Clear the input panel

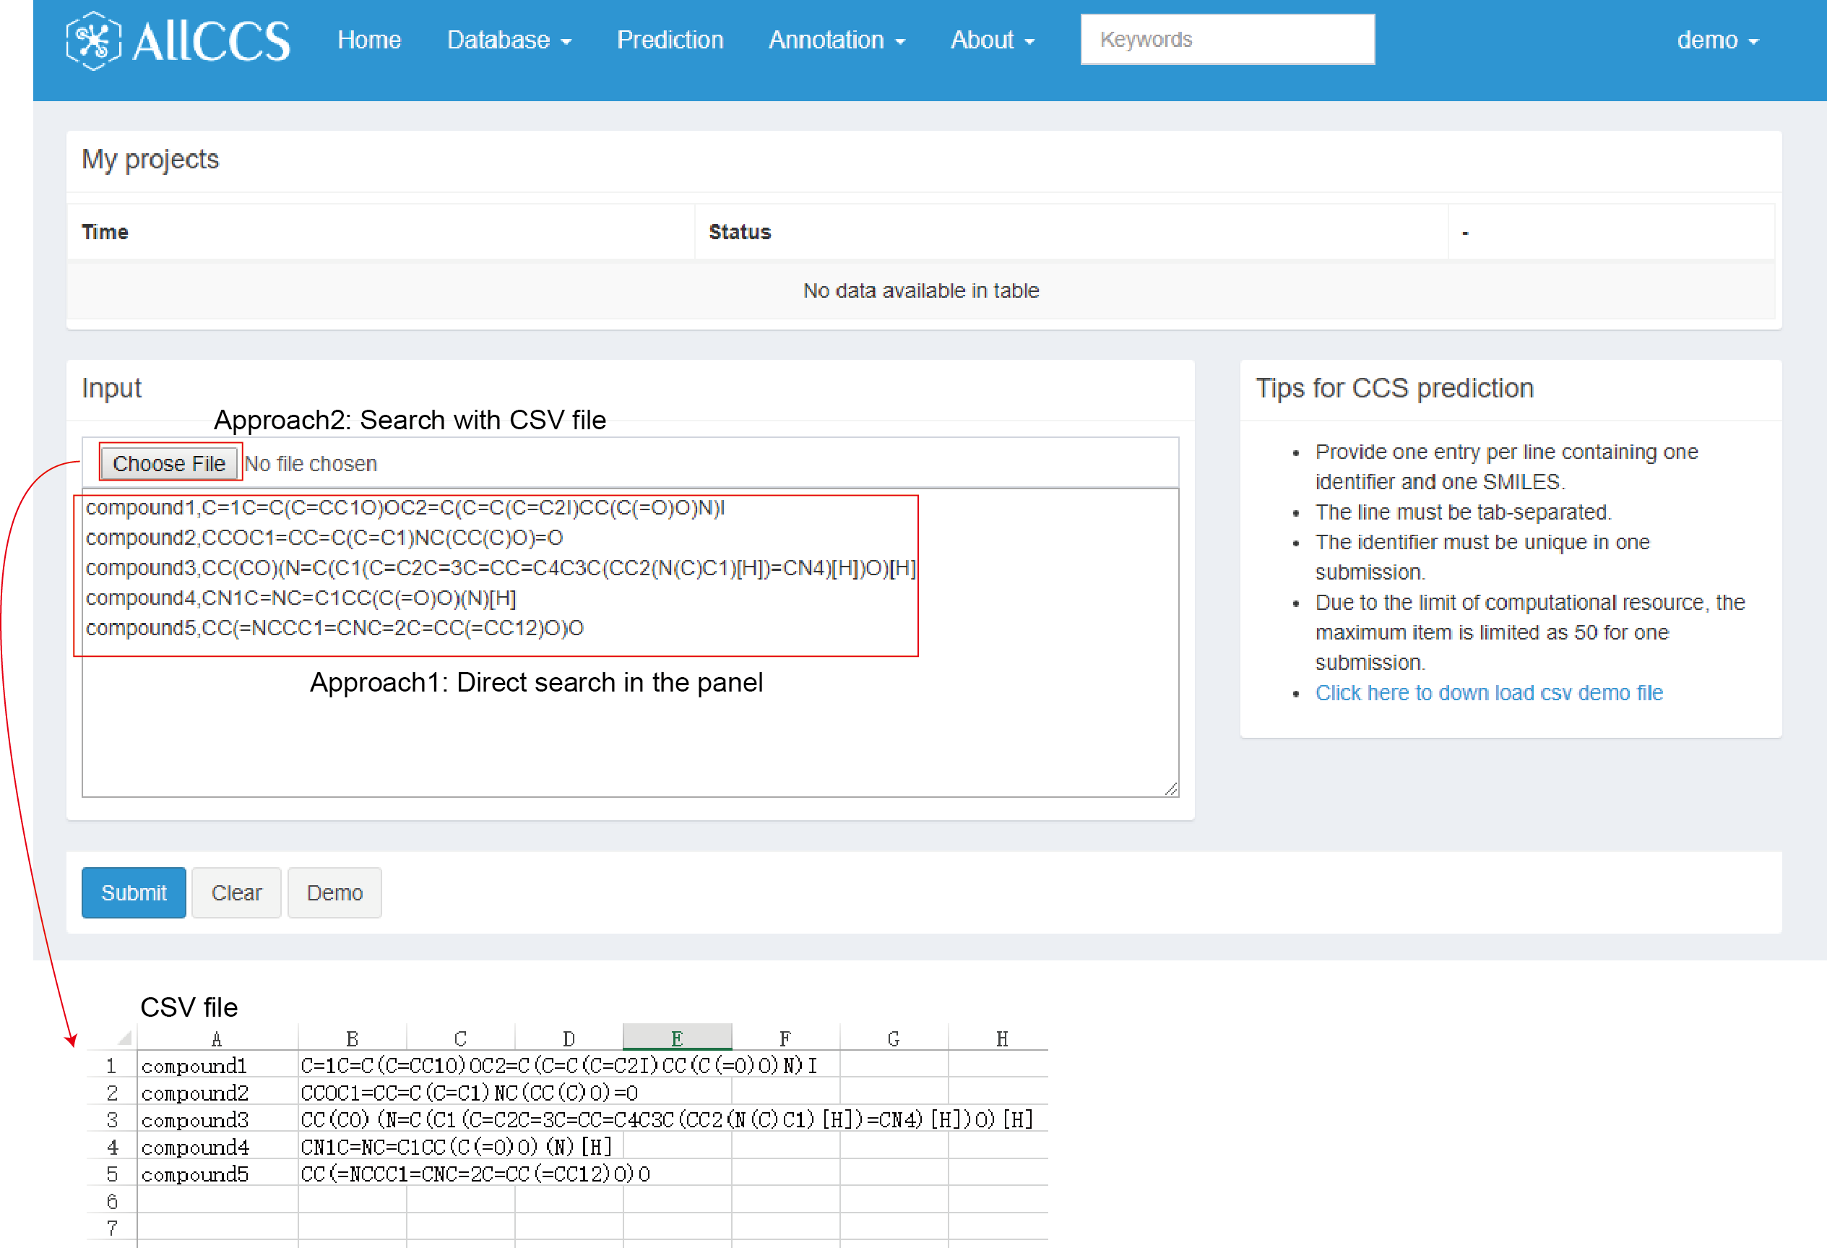click(237, 892)
